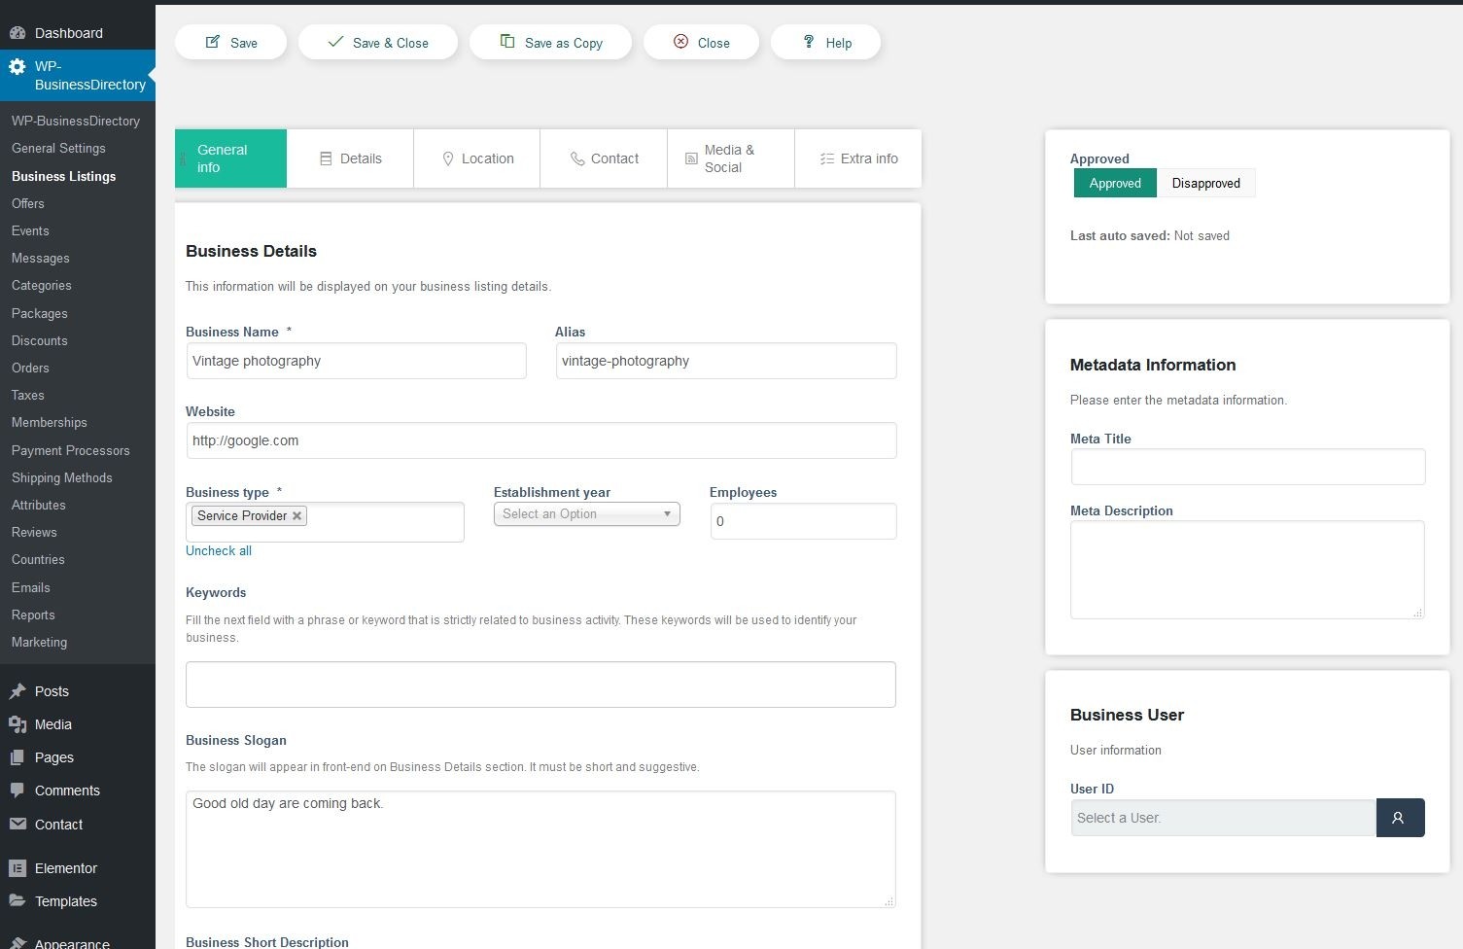
Task: Click the Save button
Action: click(231, 43)
